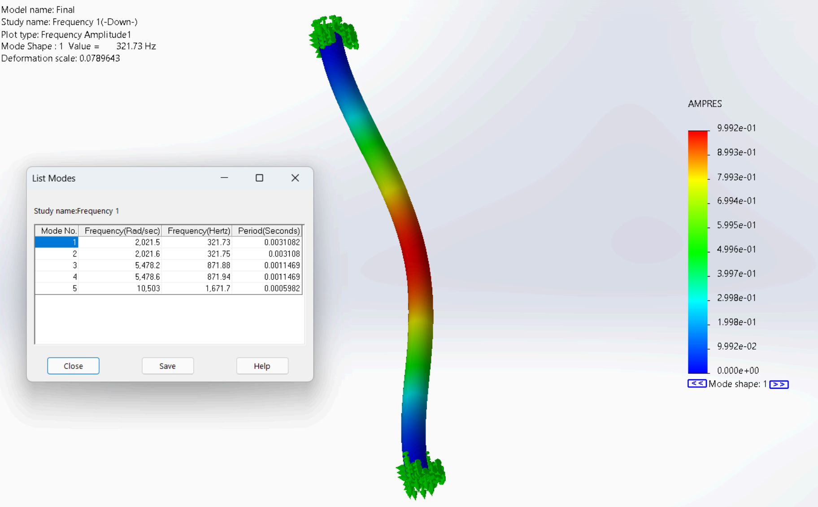This screenshot has height=507, width=818.
Task: Click the Frequency(Hertz) column header
Action: pos(197,231)
